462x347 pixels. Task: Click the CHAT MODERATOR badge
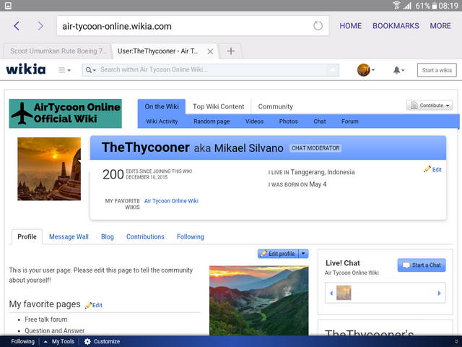point(315,148)
